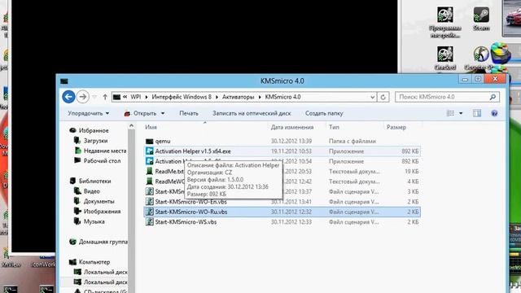
Task: Open Рабочий стол in the sidebar
Action: pos(102,161)
